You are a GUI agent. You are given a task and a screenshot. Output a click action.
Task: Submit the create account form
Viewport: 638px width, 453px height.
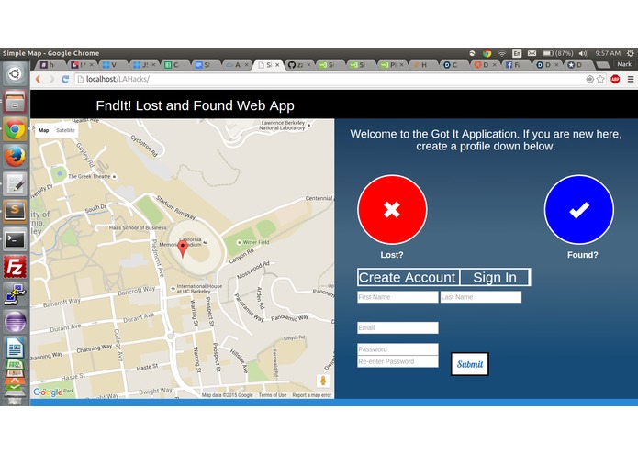click(x=470, y=364)
